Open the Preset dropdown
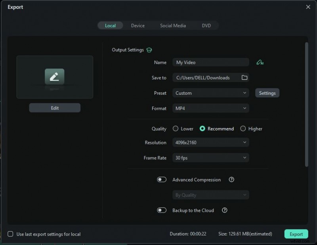This screenshot has width=317, height=245. [x=210, y=93]
